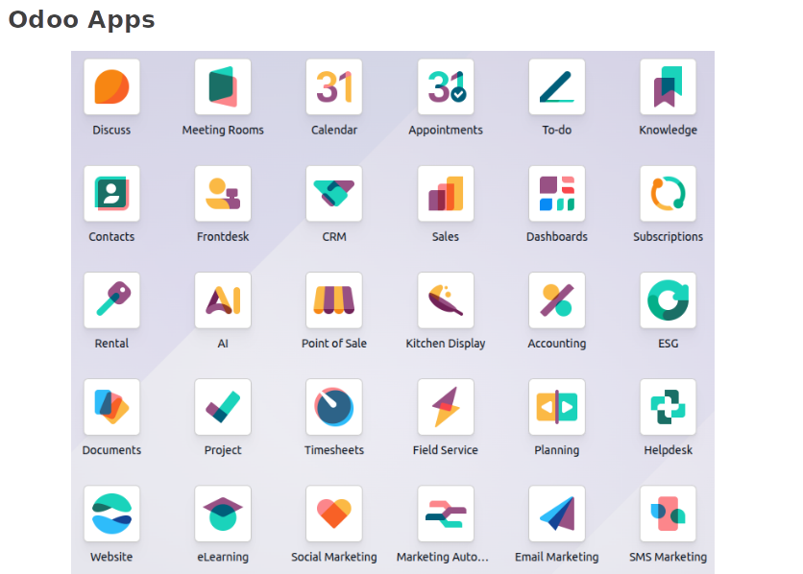
Task: Open the Contacts app
Action: tap(111, 194)
